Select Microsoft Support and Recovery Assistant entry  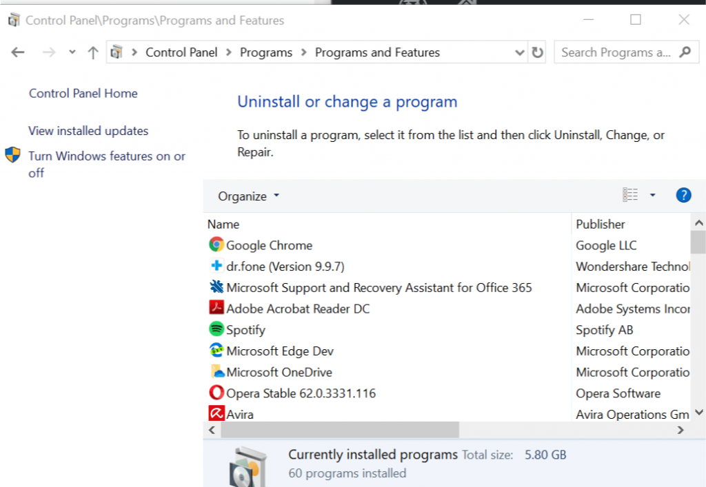[379, 287]
